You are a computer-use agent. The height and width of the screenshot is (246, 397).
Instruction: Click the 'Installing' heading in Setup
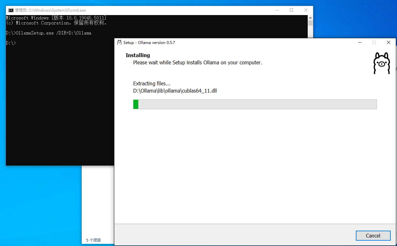point(138,55)
